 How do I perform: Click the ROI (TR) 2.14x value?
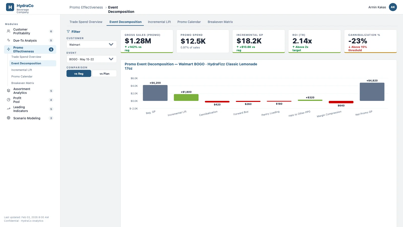(302, 41)
